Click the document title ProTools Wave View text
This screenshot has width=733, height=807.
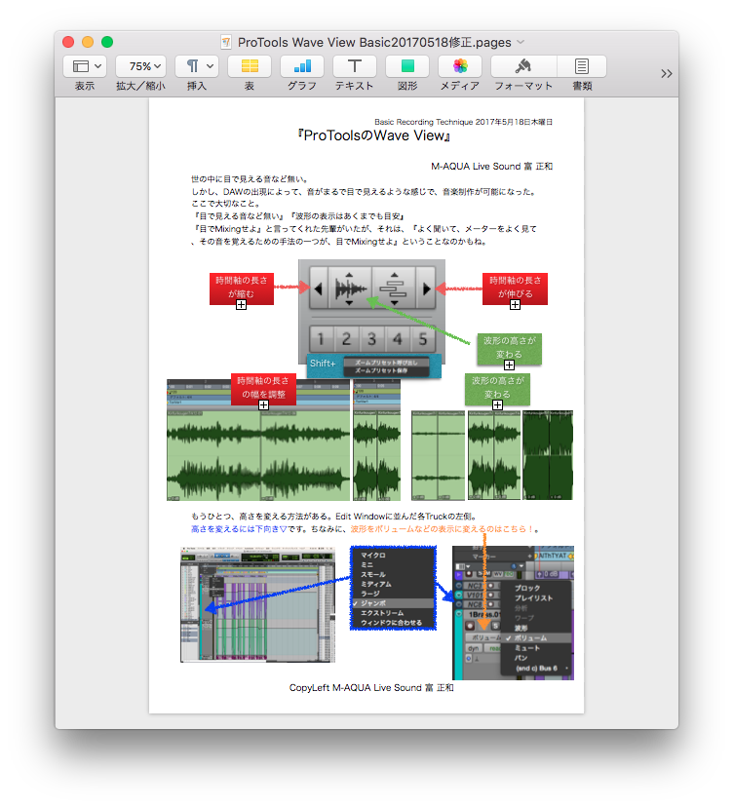374,42
